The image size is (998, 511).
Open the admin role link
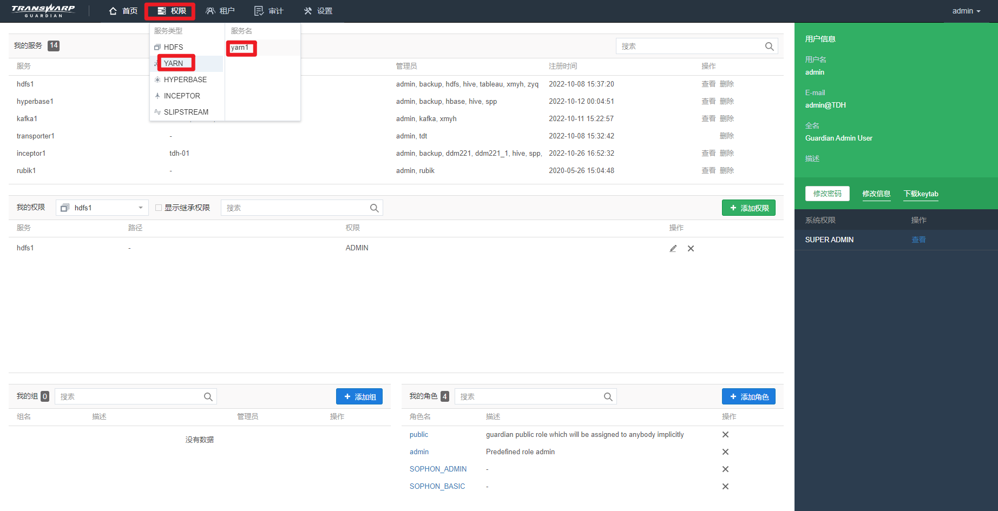[419, 452]
